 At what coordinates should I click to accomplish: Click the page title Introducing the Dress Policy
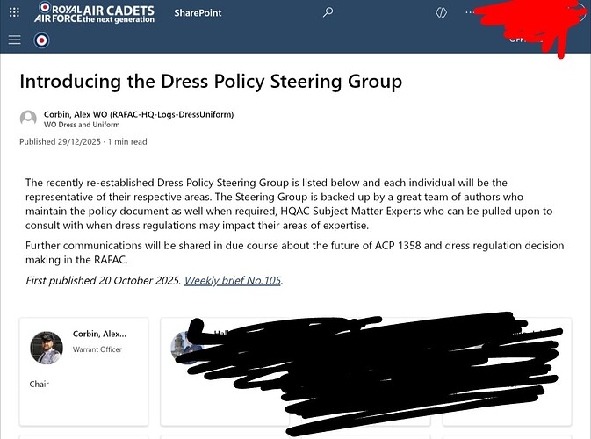pyautogui.click(x=211, y=82)
